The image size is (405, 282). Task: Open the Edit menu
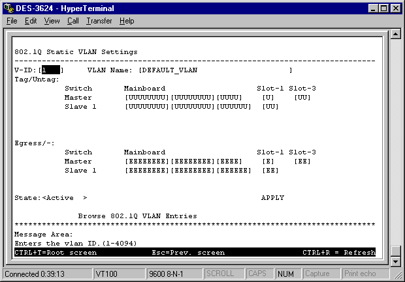31,21
